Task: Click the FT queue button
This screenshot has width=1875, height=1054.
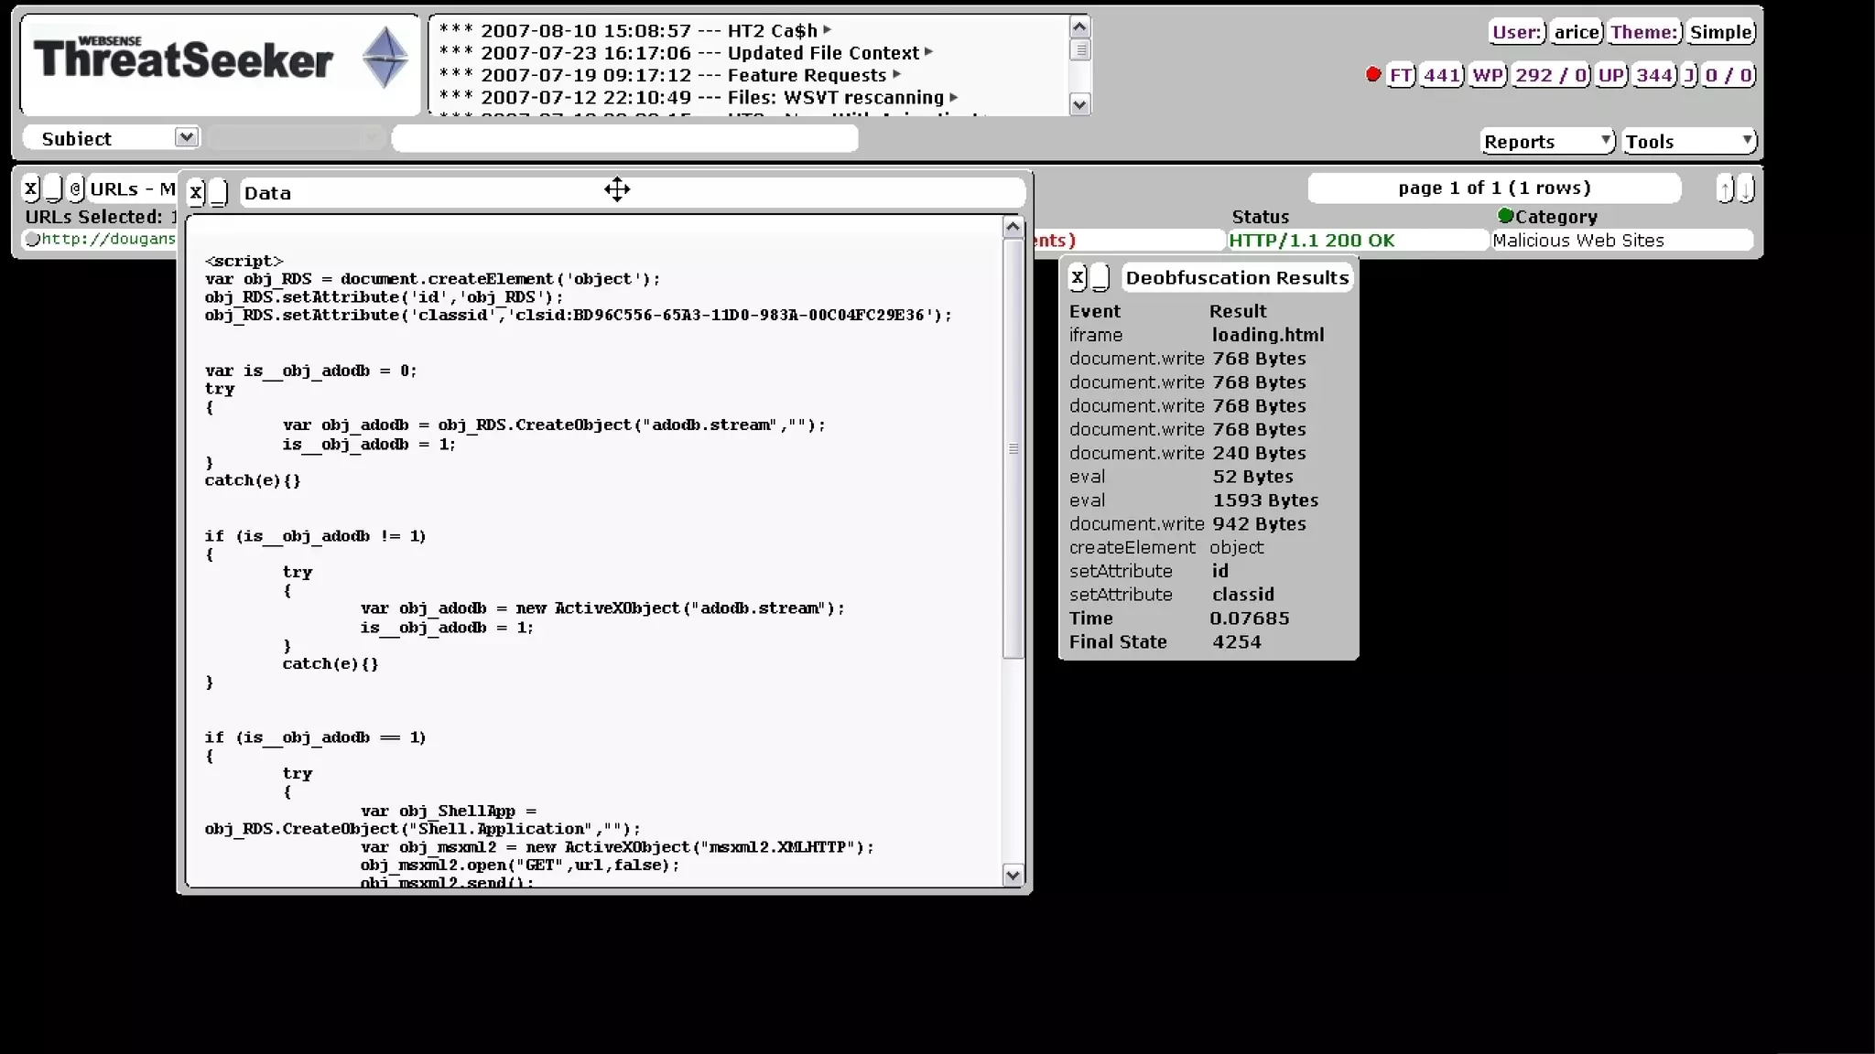Action: pos(1400,75)
